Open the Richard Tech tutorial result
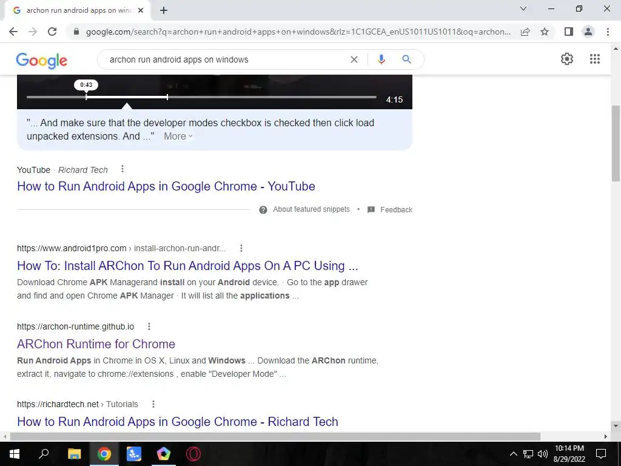Image resolution: width=621 pixels, height=466 pixels. pyautogui.click(x=178, y=422)
